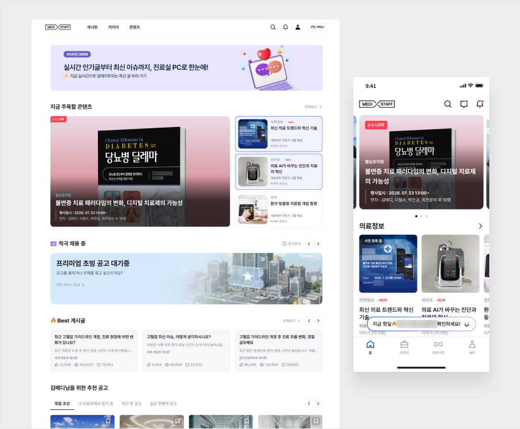520x429 pixels.
Task: Show next posts in Best 게시글 section
Action: point(319,321)
